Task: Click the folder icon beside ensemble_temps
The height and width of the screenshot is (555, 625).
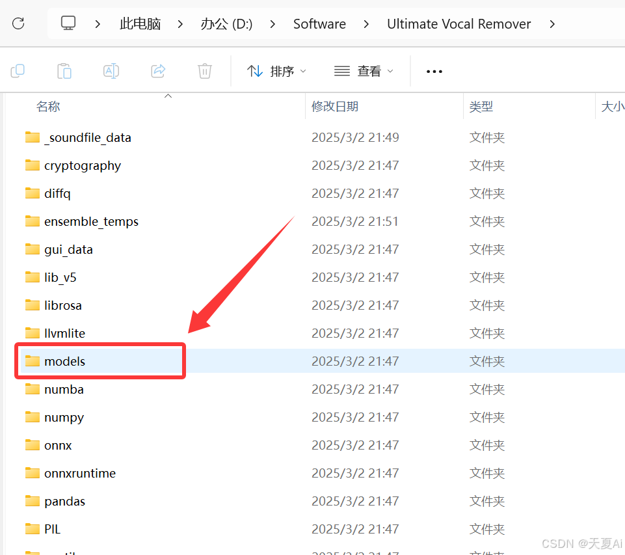Action: coord(33,221)
